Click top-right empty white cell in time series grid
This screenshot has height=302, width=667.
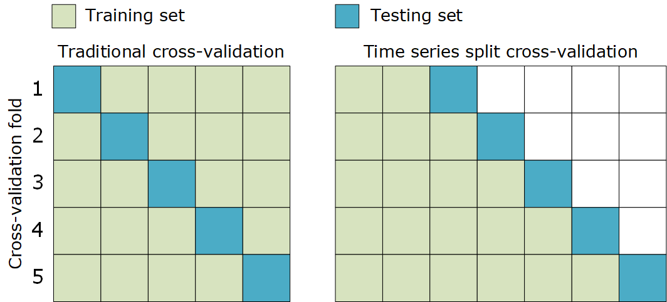[642, 89]
